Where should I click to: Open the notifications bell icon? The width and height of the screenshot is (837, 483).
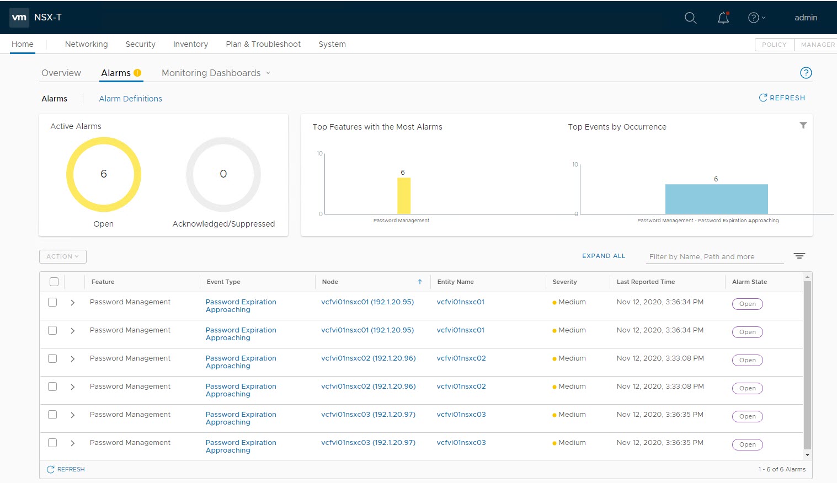723,18
